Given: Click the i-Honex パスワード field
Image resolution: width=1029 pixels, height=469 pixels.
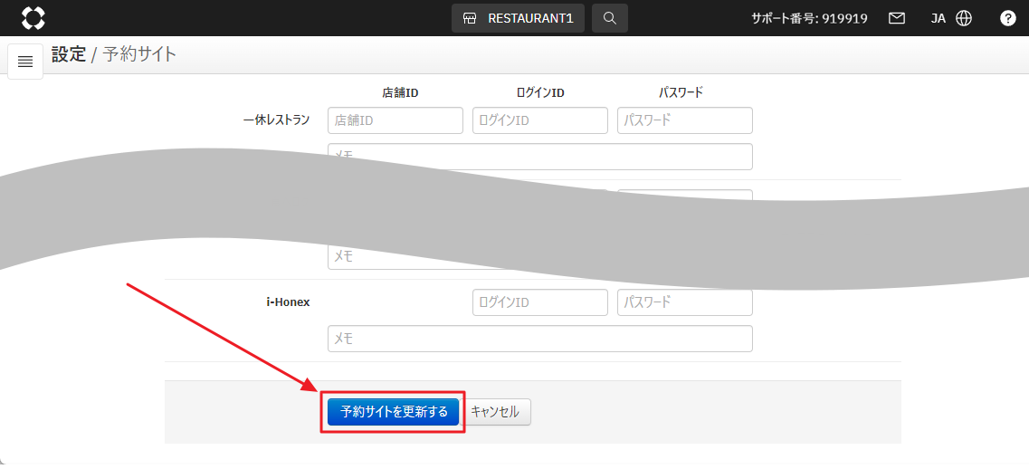Looking at the screenshot, I should click(684, 302).
